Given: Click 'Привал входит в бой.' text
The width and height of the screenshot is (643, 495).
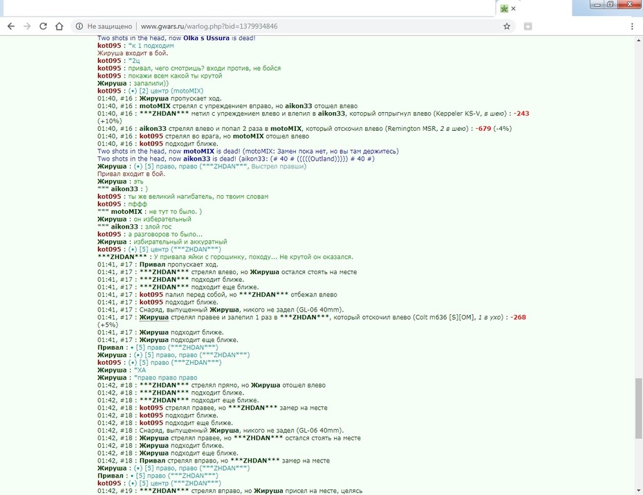Looking at the screenshot, I should [131, 174].
